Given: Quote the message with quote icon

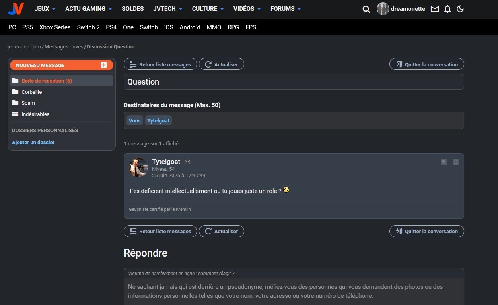Looking at the screenshot, I should tap(444, 162).
